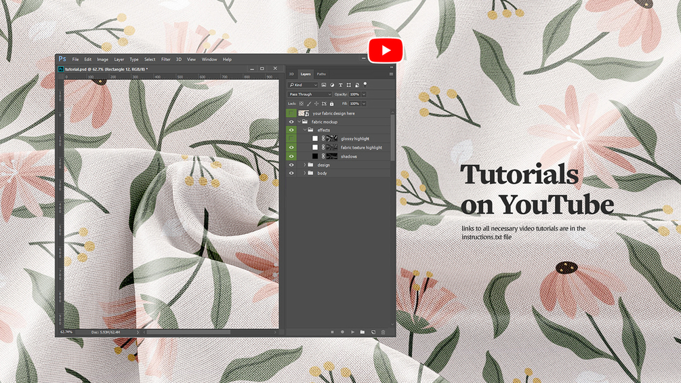
Task: Collapse the fabric mockup group
Action: [299, 122]
